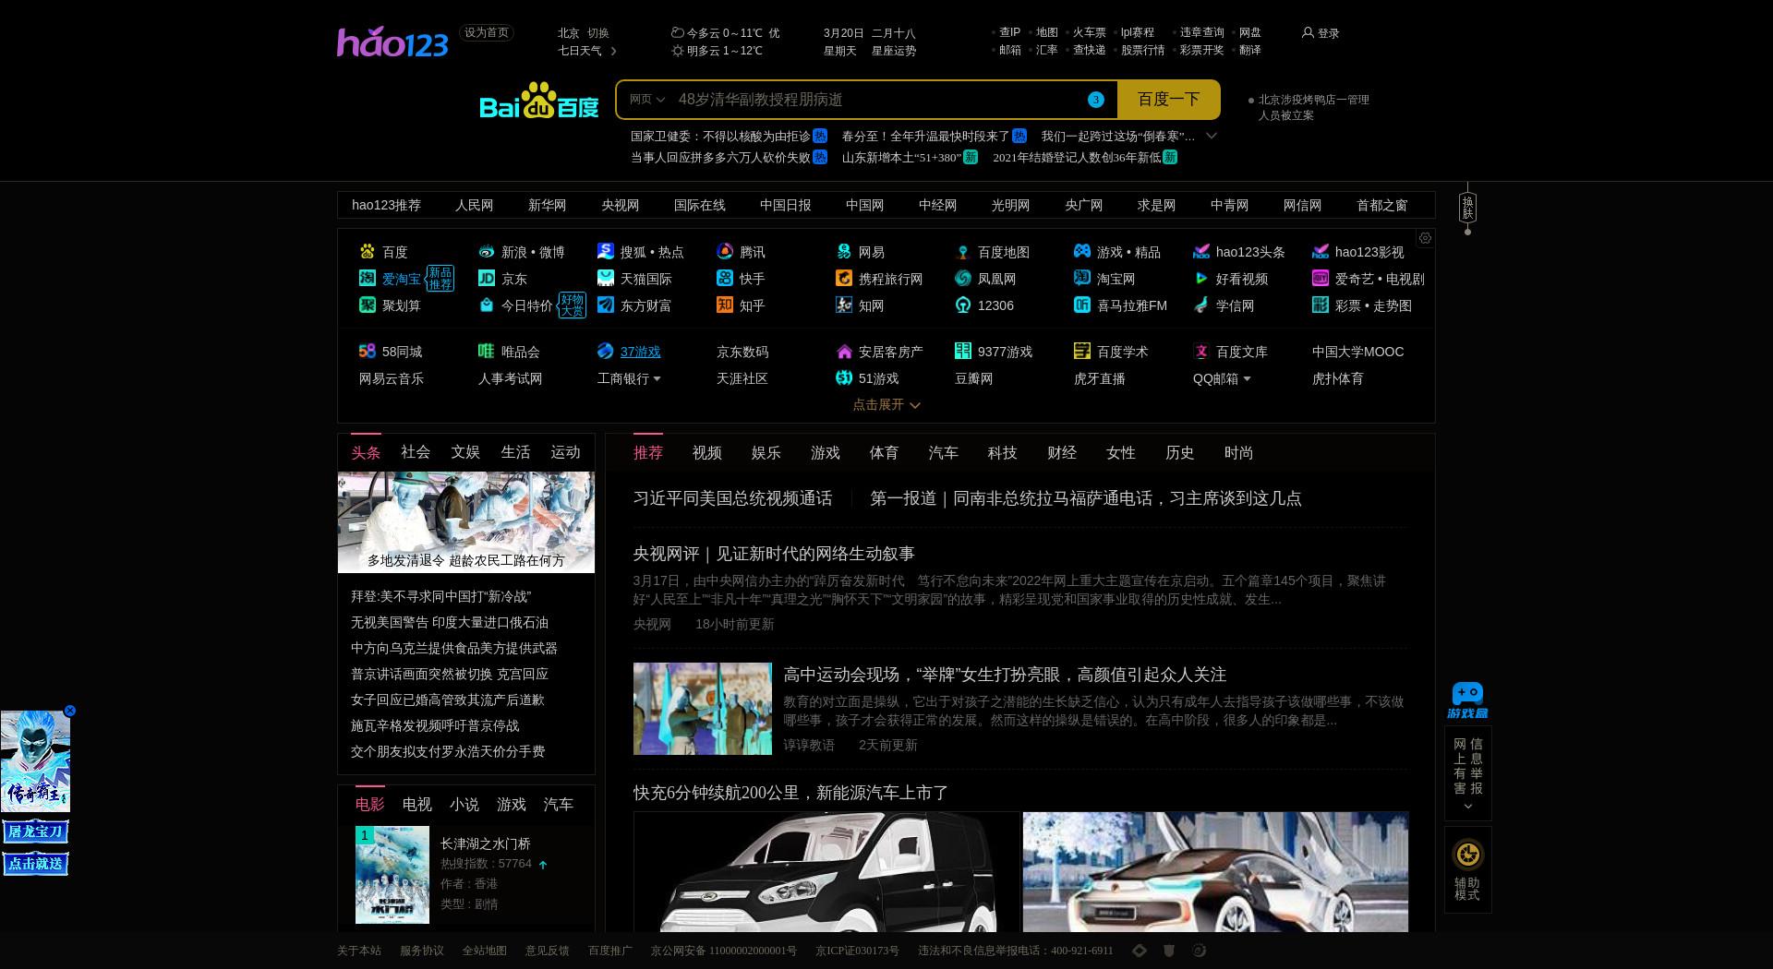Expand the hot news list chevron
This screenshot has height=969, width=1773.
(1212, 136)
